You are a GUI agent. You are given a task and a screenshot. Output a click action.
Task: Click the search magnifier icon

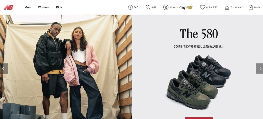[148, 7]
